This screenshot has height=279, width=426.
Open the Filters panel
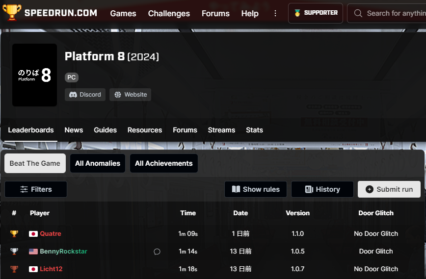point(36,189)
